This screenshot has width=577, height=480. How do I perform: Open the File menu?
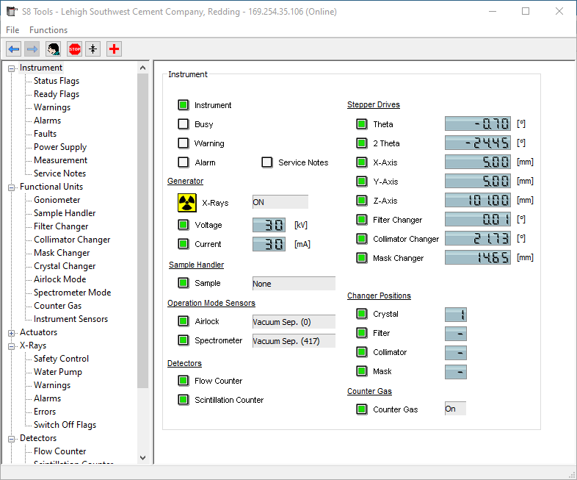(12, 30)
